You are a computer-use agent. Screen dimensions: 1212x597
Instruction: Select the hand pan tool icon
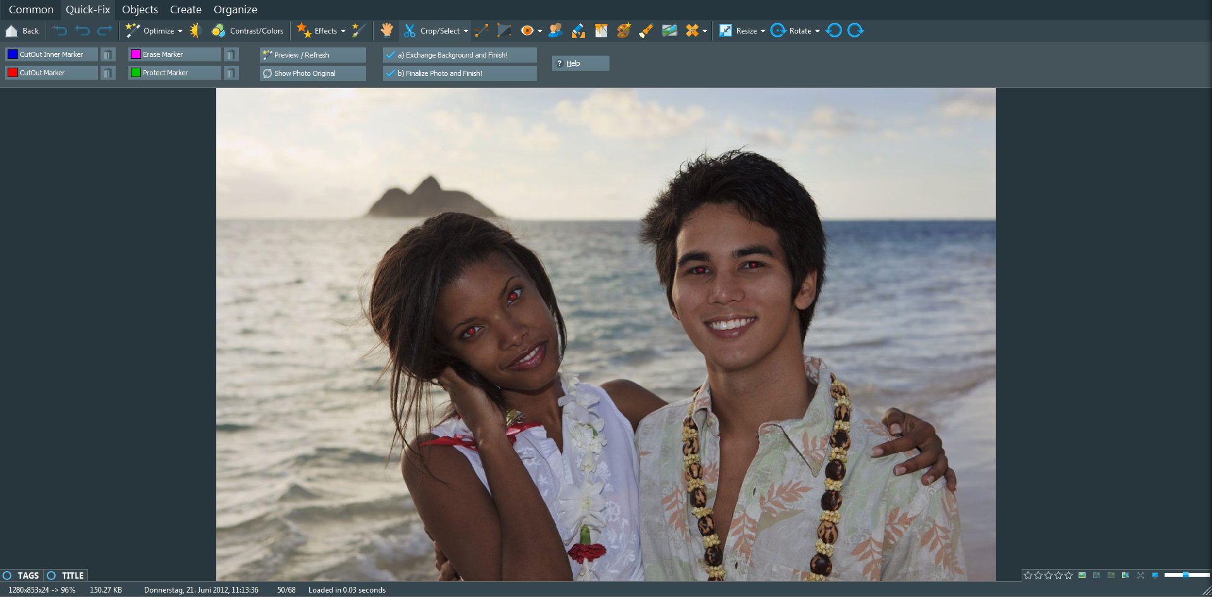click(387, 30)
